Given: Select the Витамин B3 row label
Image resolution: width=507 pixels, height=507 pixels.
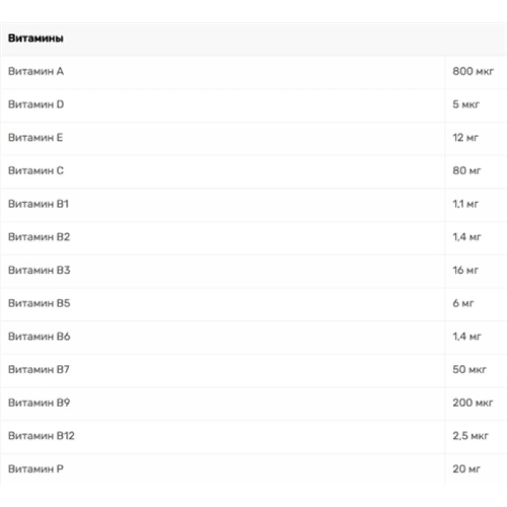Looking at the screenshot, I should pos(39,271).
